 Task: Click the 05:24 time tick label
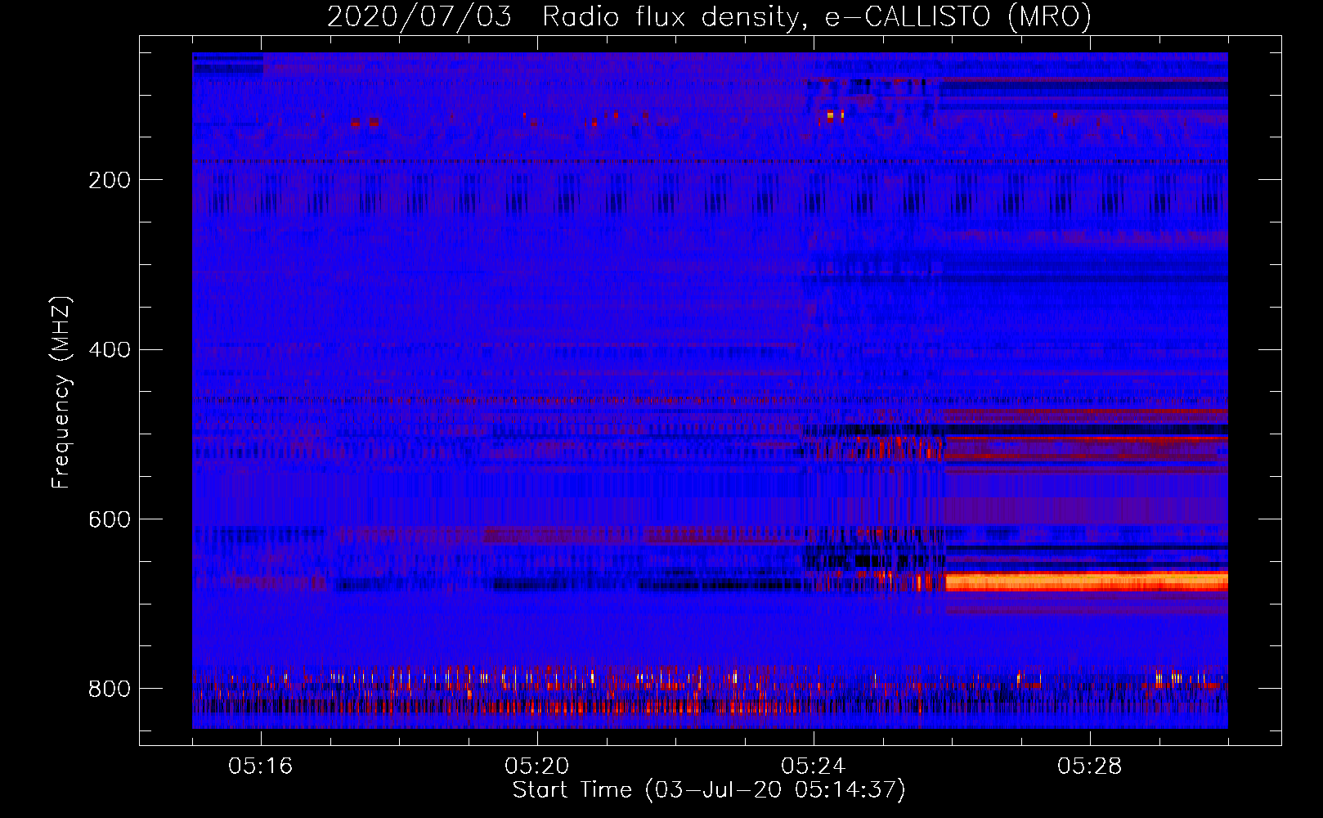coord(814,766)
